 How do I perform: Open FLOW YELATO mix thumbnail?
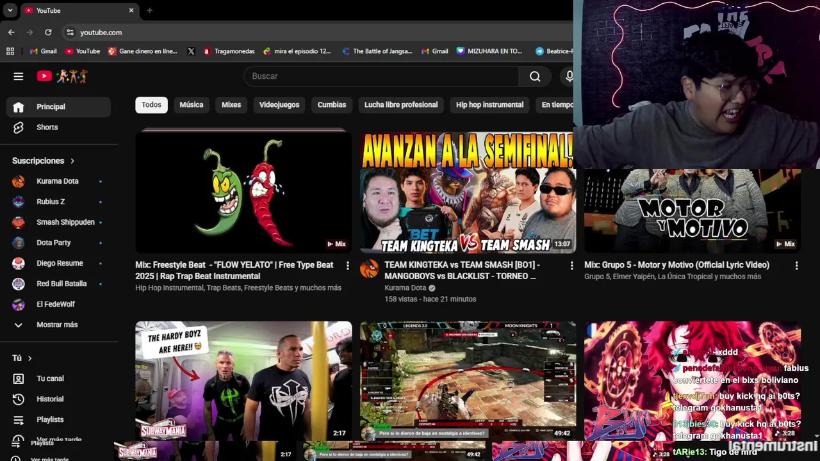[243, 191]
